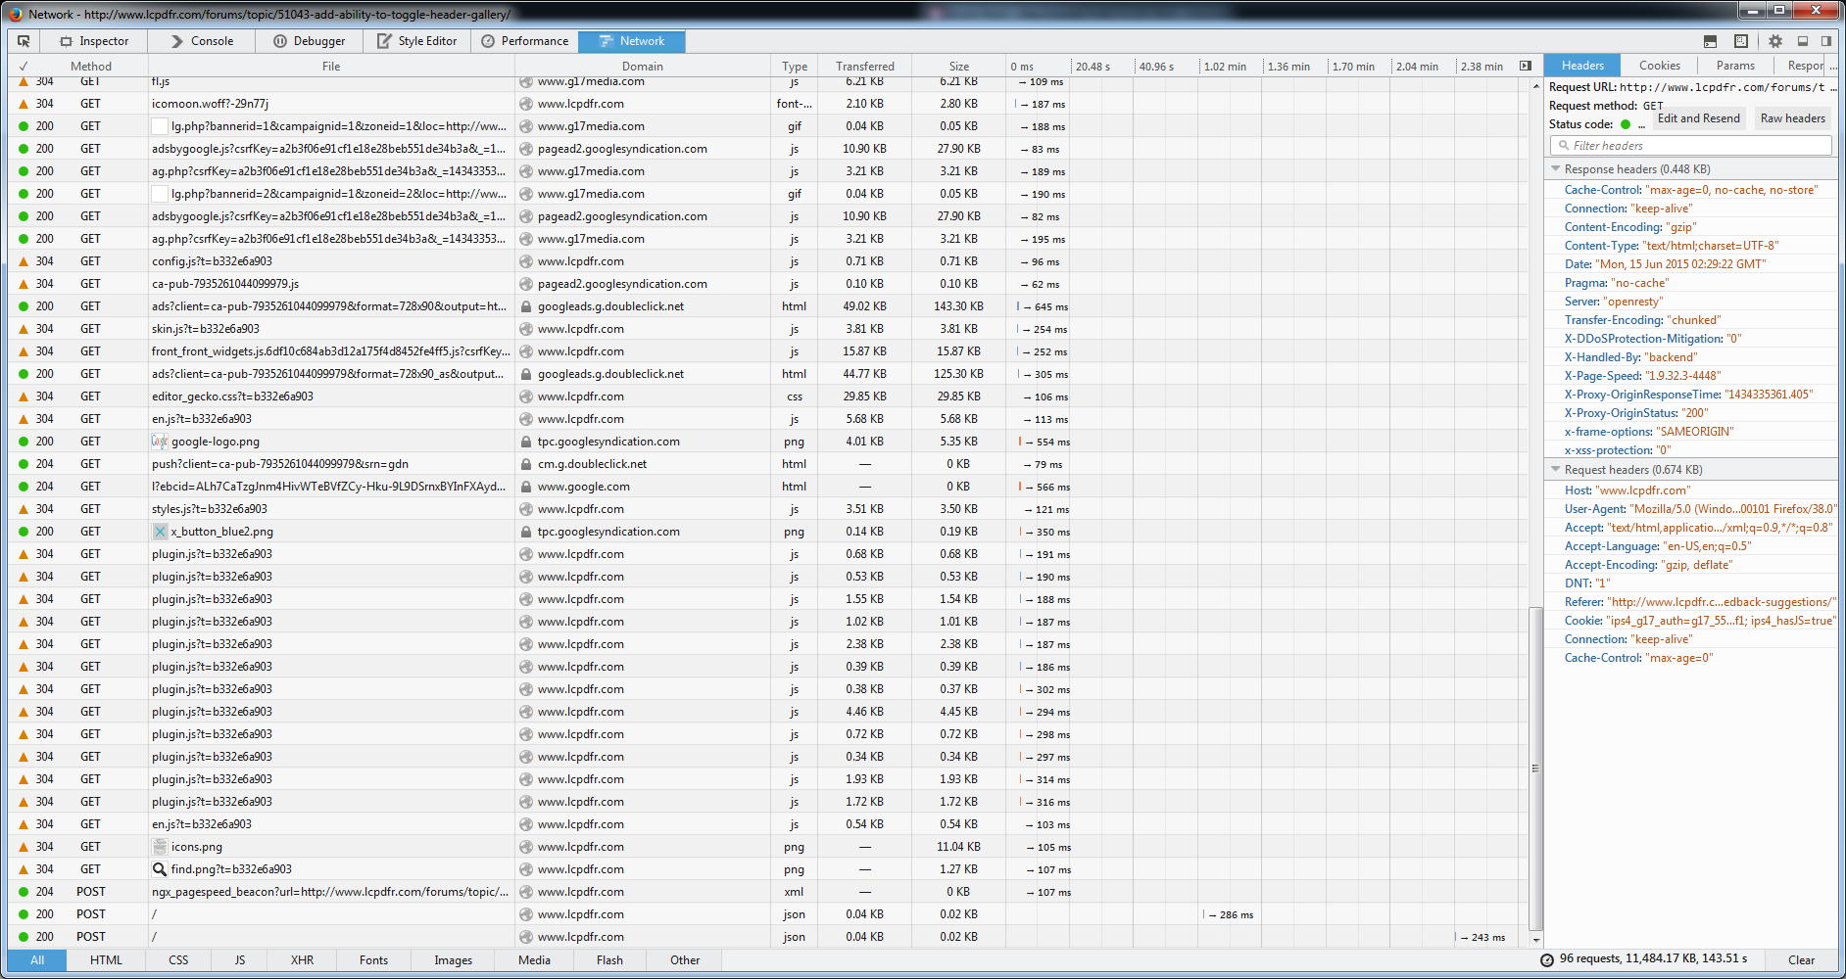Activate the element picker tool
1846x979 pixels.
click(x=24, y=41)
